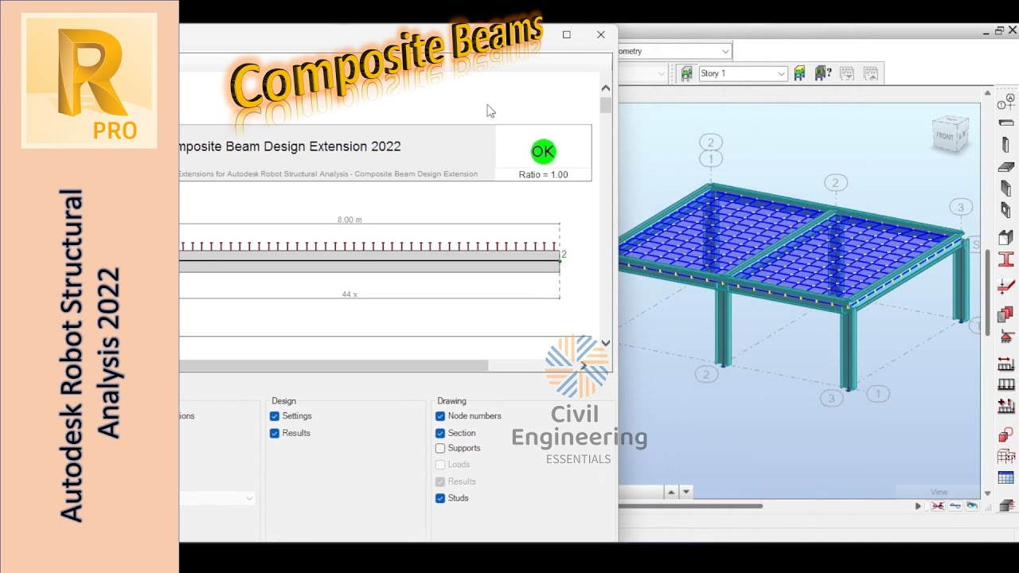Click the play arrow in bottom view bar
Screen dimensions: 1019x573
918,506
